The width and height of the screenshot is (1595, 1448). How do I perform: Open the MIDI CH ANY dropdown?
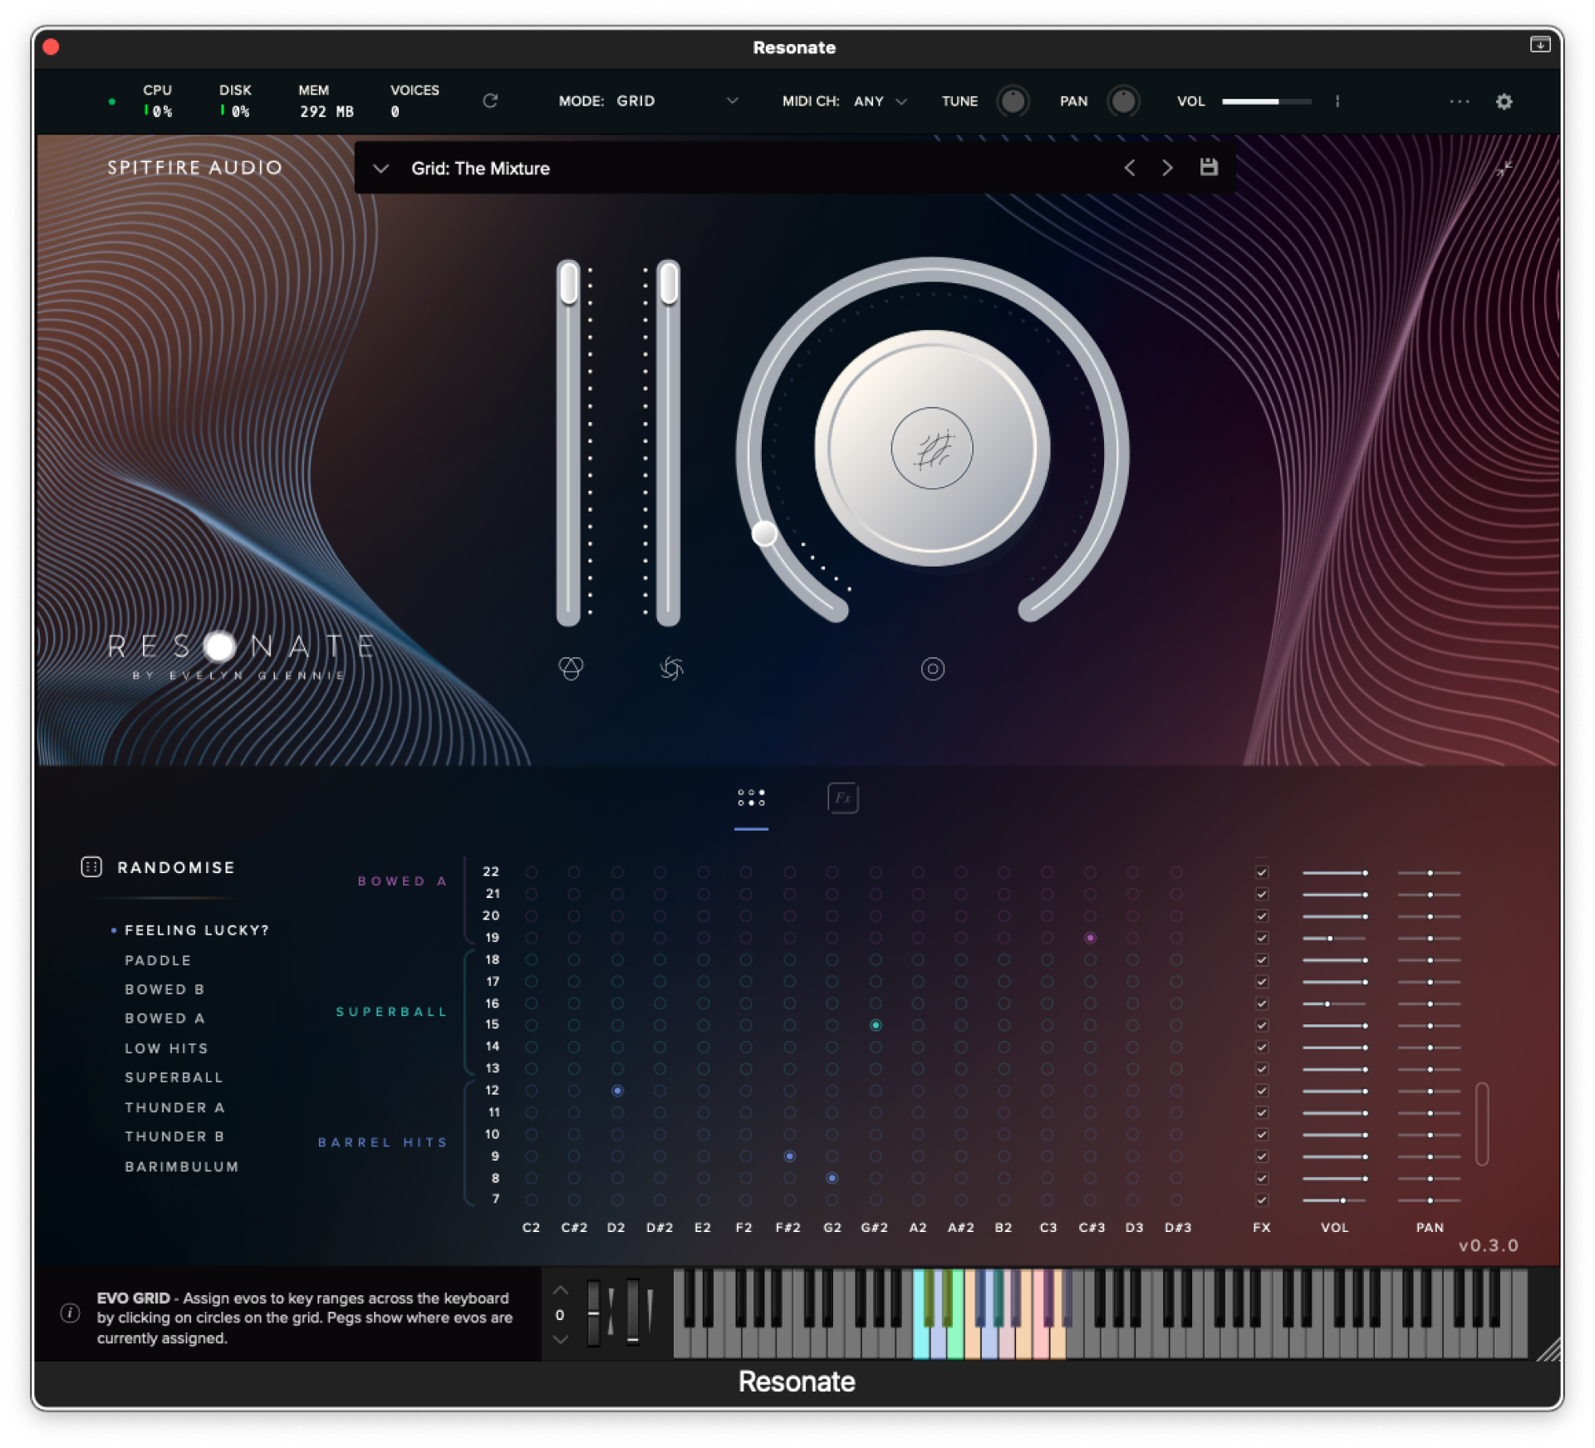pyautogui.click(x=901, y=101)
